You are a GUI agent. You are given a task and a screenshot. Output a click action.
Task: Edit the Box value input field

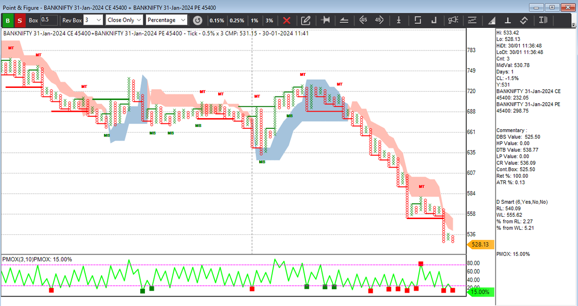(x=44, y=20)
